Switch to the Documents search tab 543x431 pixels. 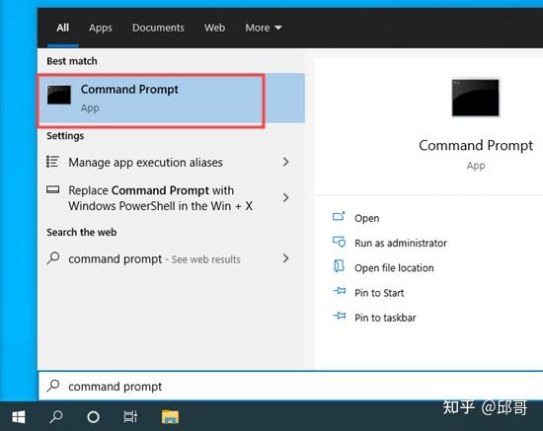coord(158,28)
